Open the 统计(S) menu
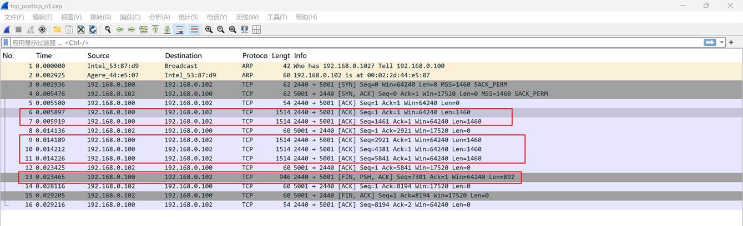The height and width of the screenshot is (226, 743). coord(188,17)
